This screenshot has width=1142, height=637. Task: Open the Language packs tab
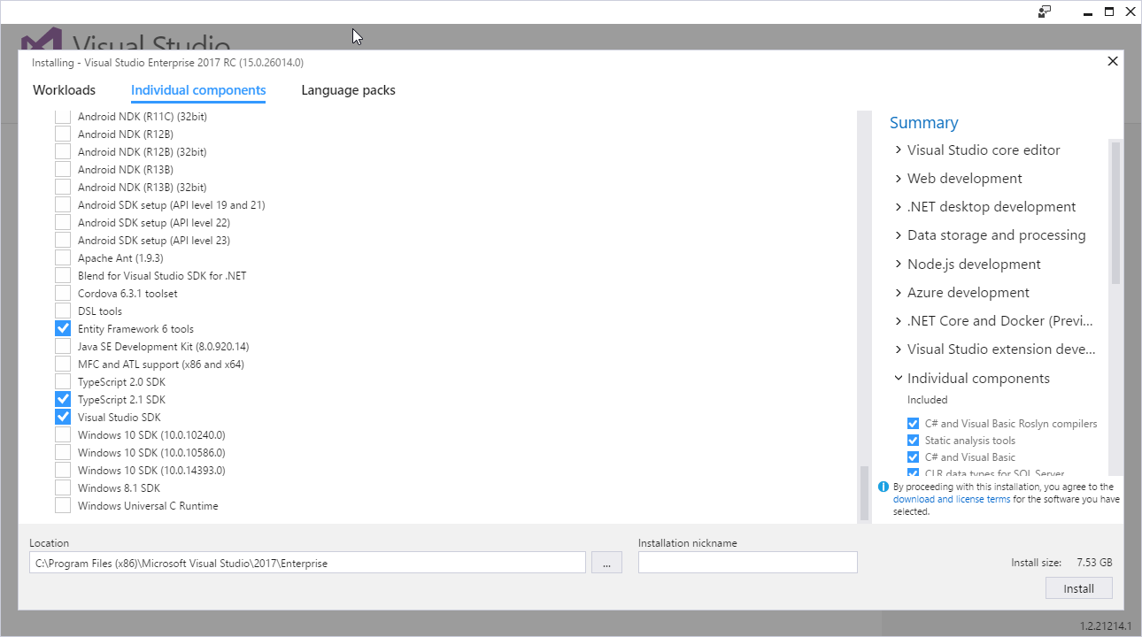click(348, 89)
